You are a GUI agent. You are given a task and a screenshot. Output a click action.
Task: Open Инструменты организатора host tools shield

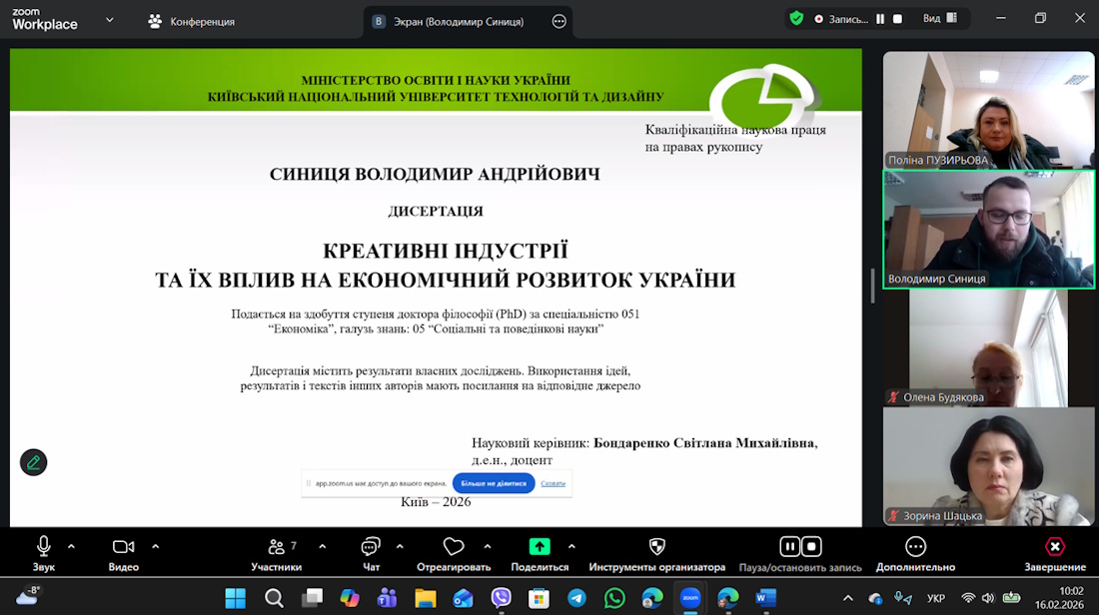[656, 547]
